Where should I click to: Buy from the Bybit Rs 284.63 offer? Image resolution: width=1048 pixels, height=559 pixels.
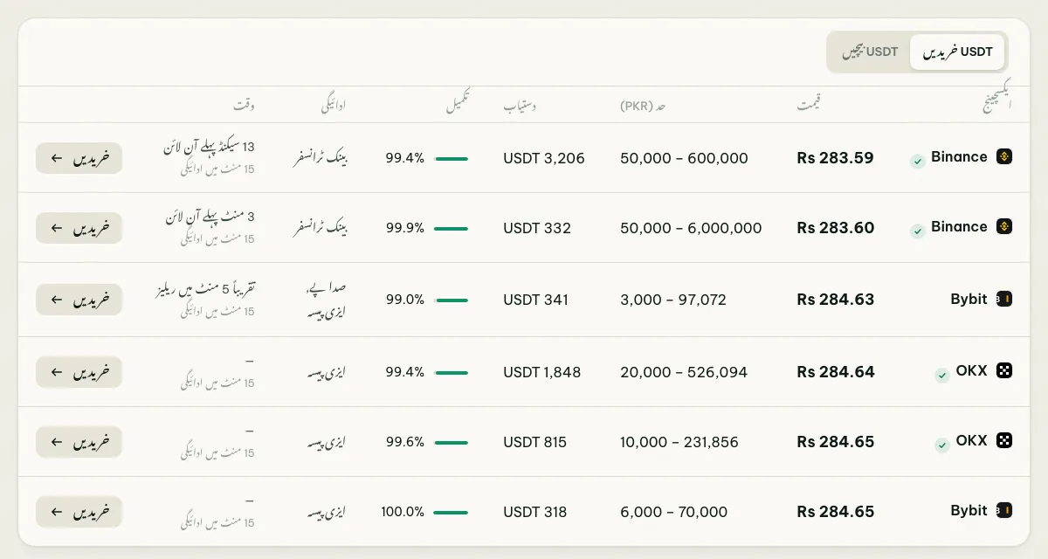[x=79, y=300]
